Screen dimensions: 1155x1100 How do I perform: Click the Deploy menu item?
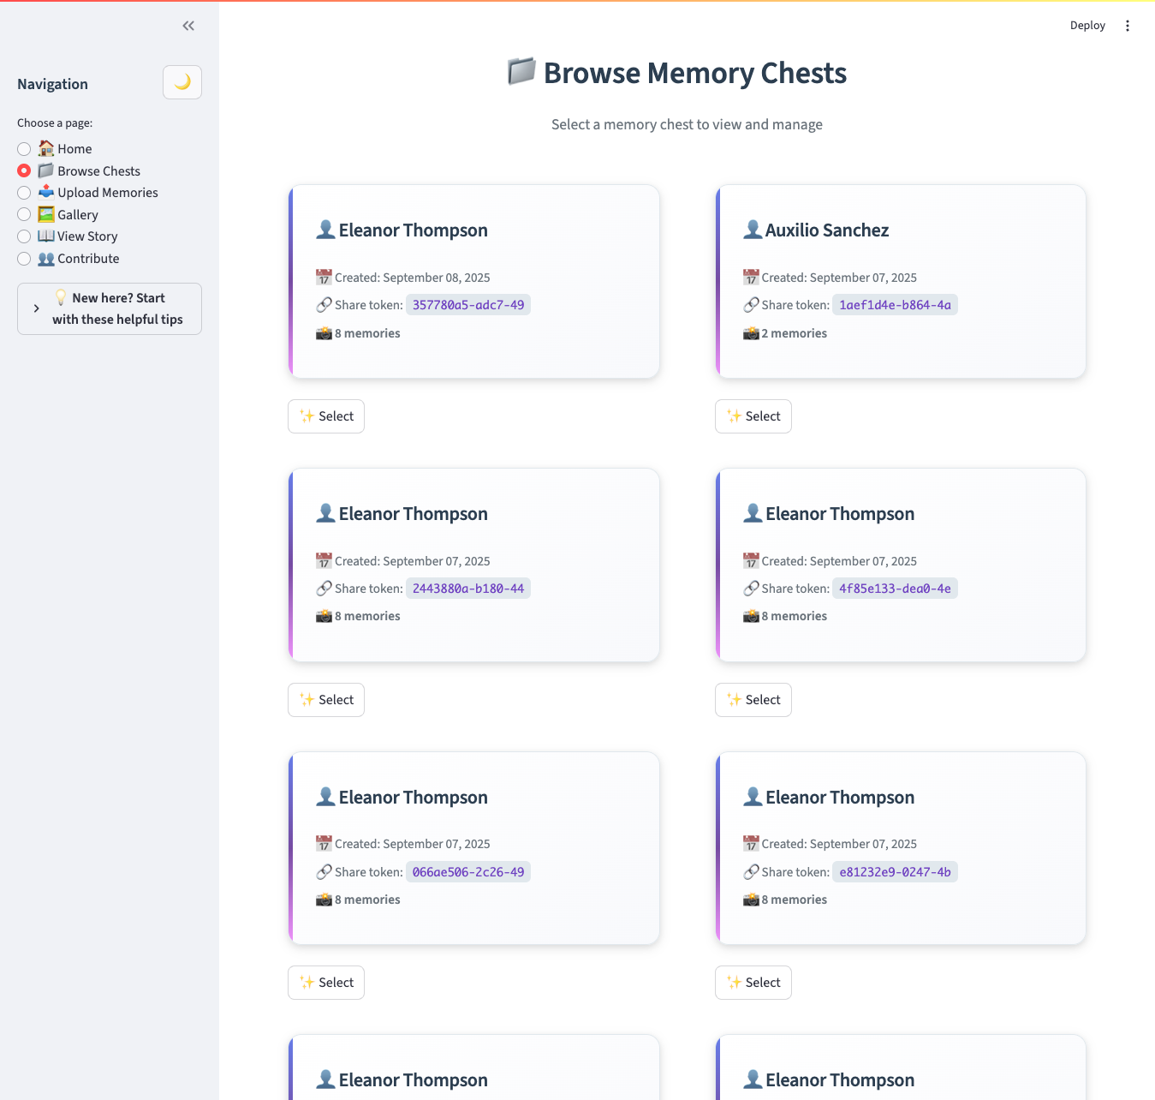[1087, 25]
